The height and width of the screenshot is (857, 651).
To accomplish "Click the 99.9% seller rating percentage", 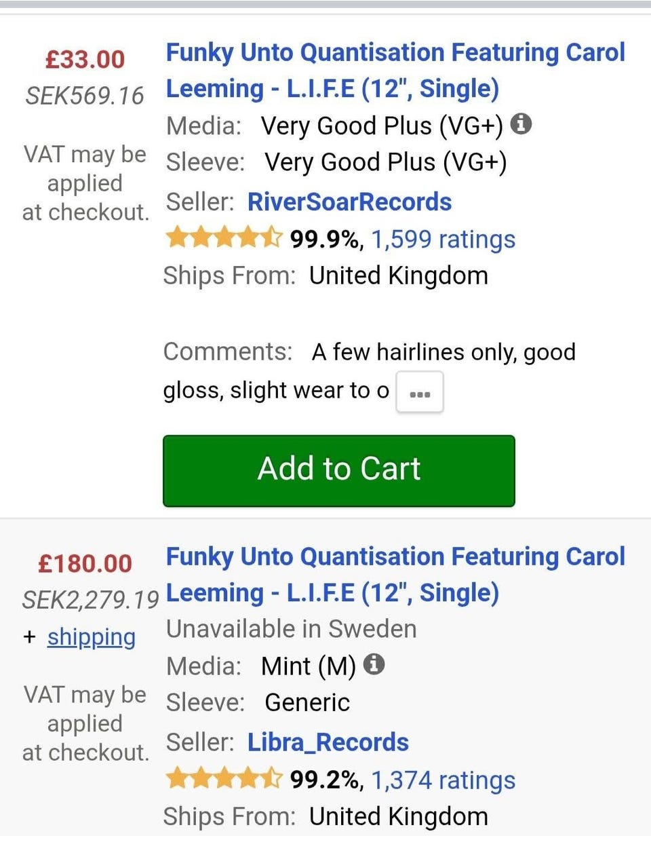I will coord(324,239).
